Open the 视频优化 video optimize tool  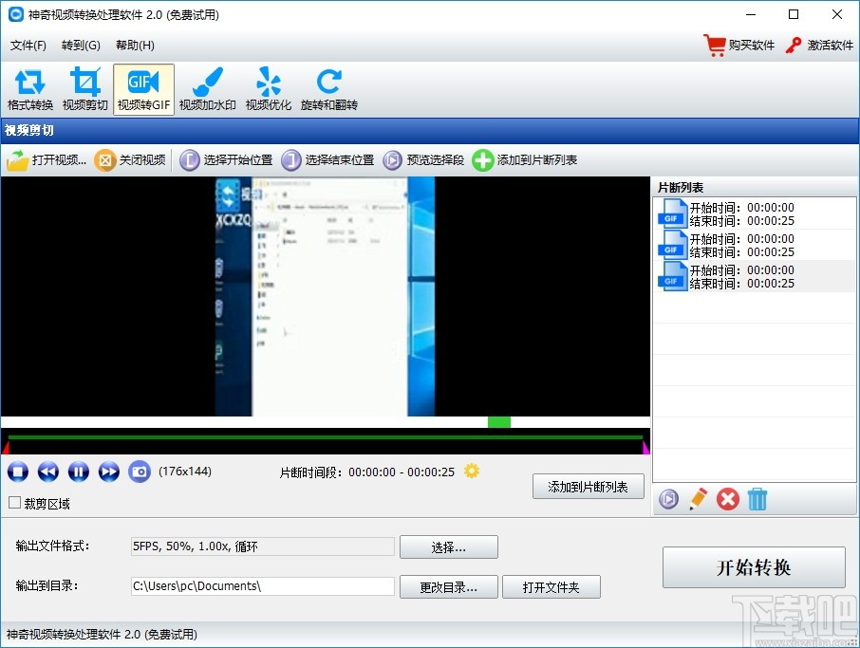point(269,89)
